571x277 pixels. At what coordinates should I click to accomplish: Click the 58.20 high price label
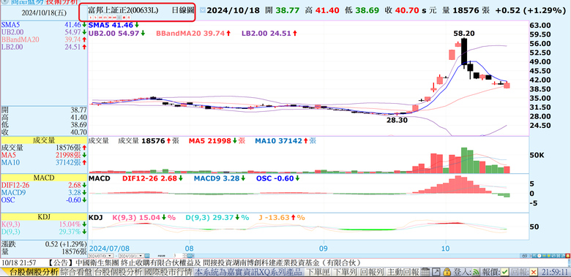[x=464, y=34]
